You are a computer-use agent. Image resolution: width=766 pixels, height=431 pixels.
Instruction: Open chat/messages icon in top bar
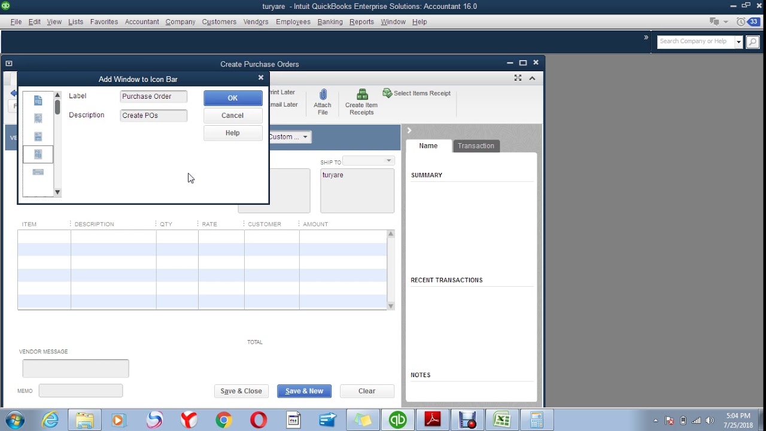pyautogui.click(x=714, y=22)
